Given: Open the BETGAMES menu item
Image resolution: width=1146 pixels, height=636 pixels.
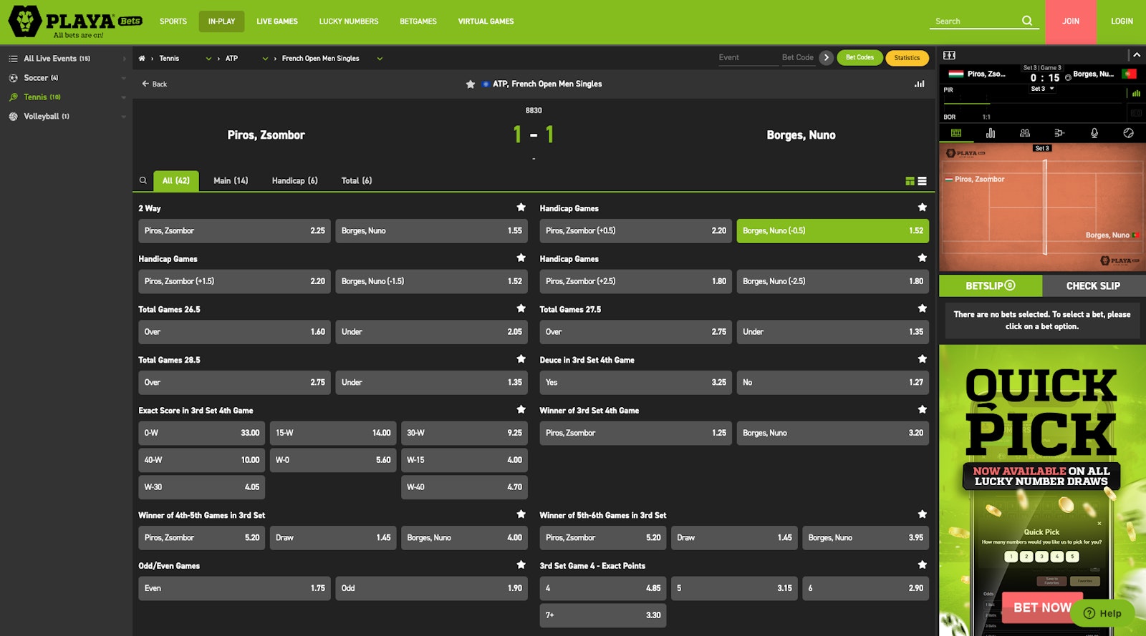Looking at the screenshot, I should point(418,21).
